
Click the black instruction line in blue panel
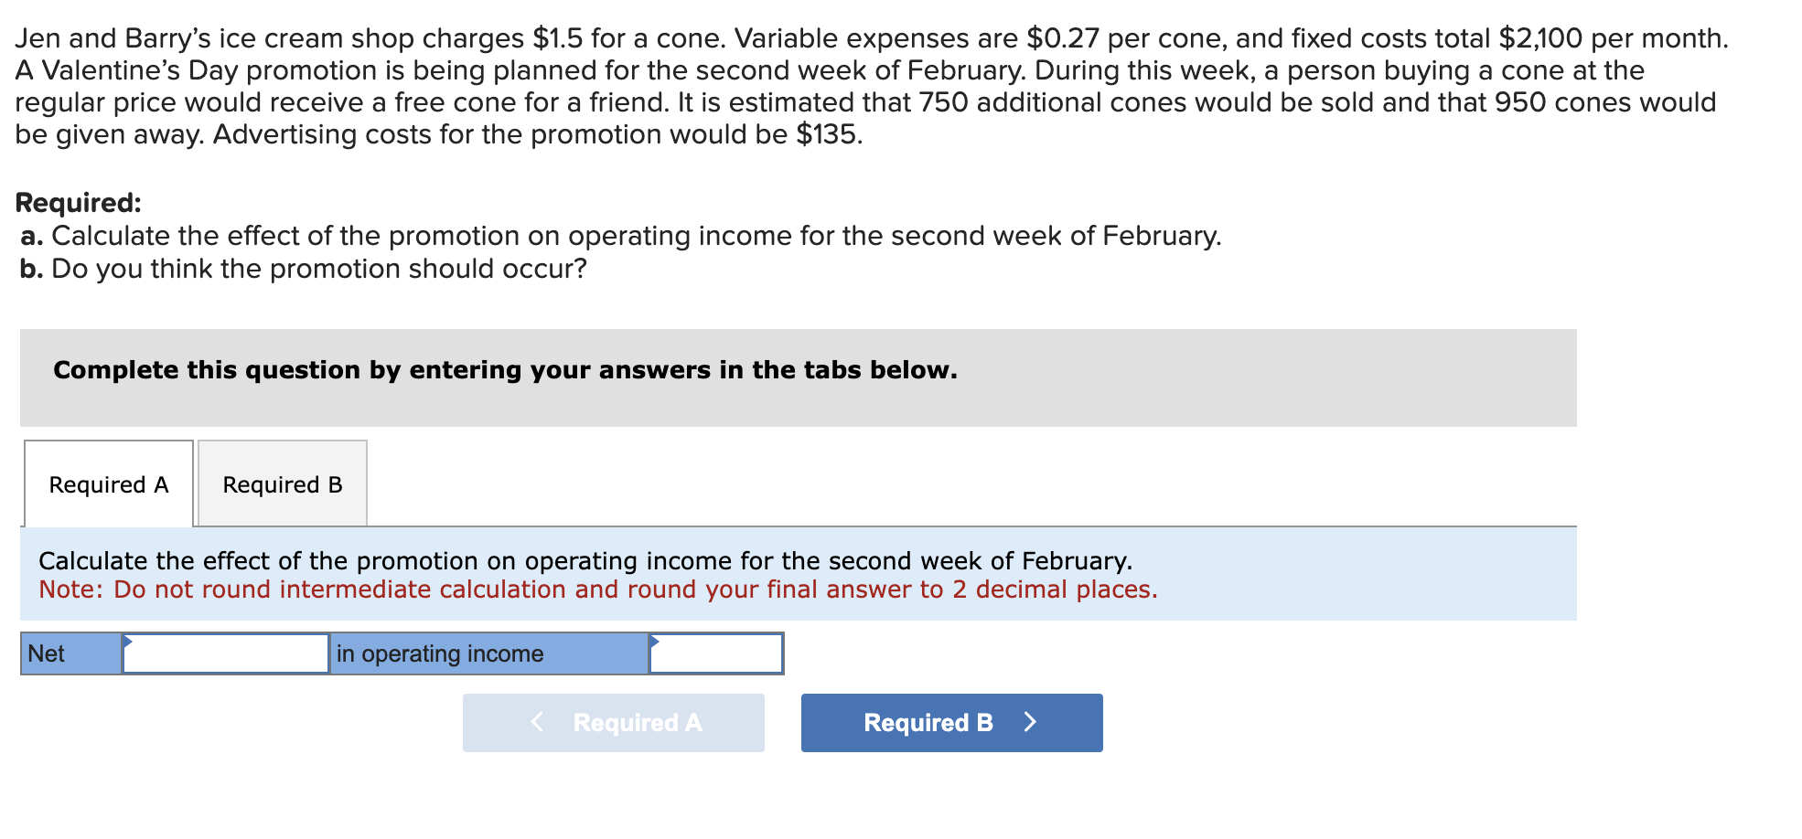[x=585, y=560]
